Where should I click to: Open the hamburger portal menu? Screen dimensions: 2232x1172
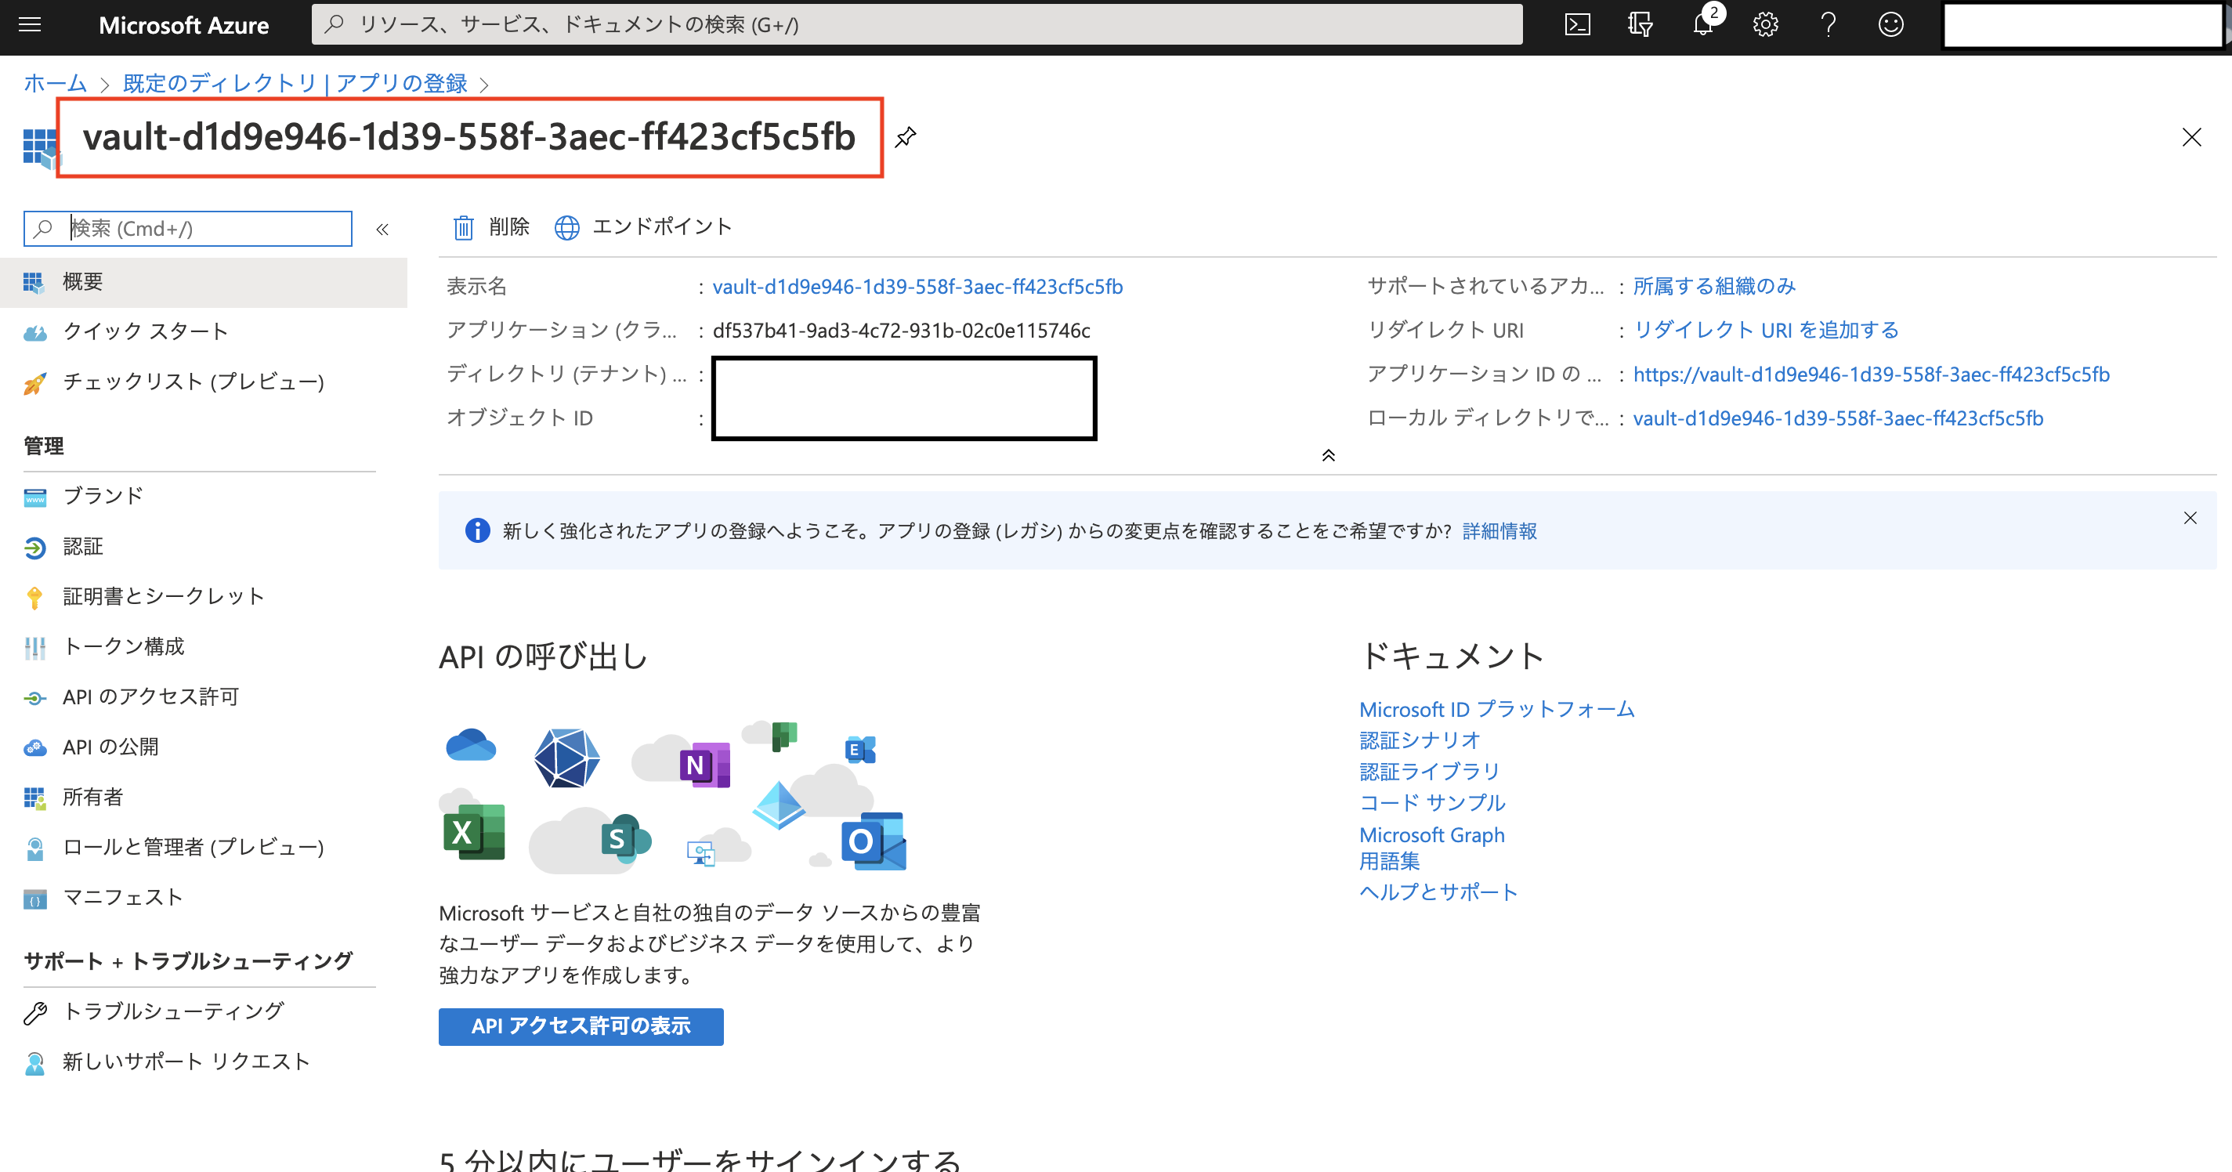click(x=31, y=24)
